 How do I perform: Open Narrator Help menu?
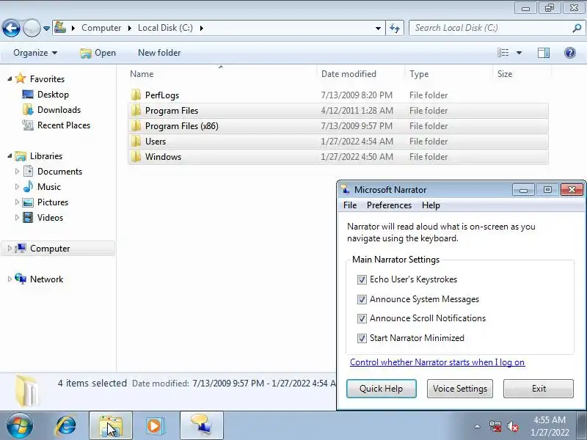431,205
